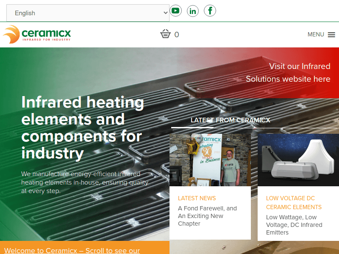Visit Facebook via the circular icon
Screen dimensions: 339x254
pos(210,11)
